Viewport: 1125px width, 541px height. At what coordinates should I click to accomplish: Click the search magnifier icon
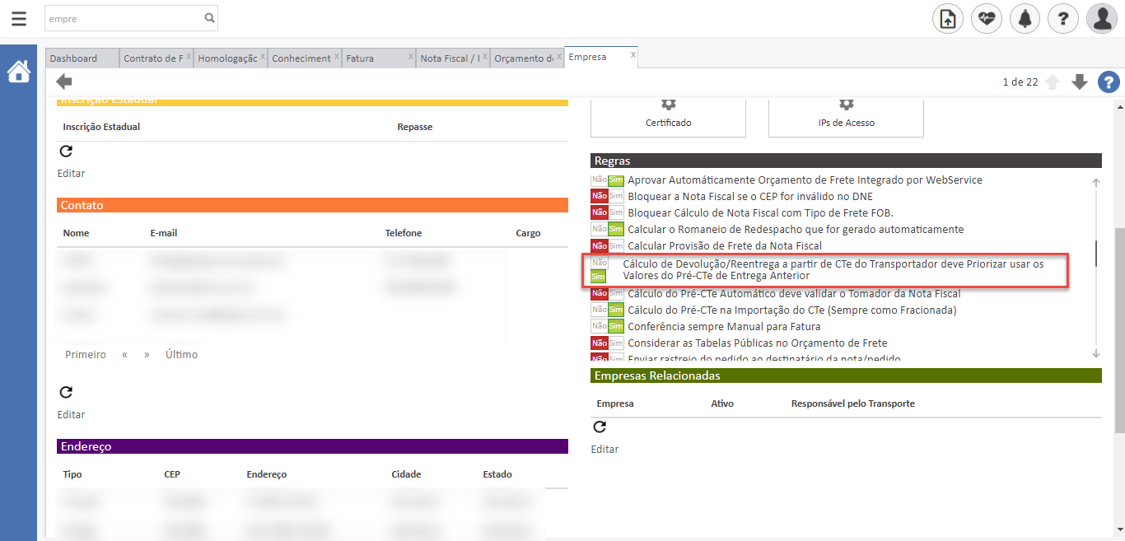tap(209, 17)
